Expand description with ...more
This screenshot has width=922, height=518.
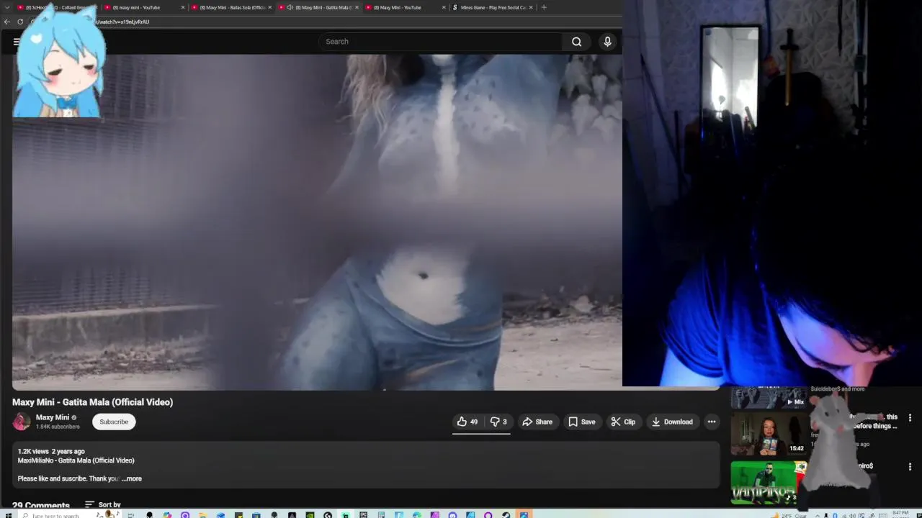pos(132,478)
